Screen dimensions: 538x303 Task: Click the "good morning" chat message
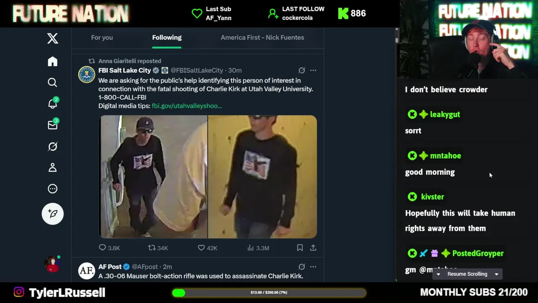click(x=430, y=172)
